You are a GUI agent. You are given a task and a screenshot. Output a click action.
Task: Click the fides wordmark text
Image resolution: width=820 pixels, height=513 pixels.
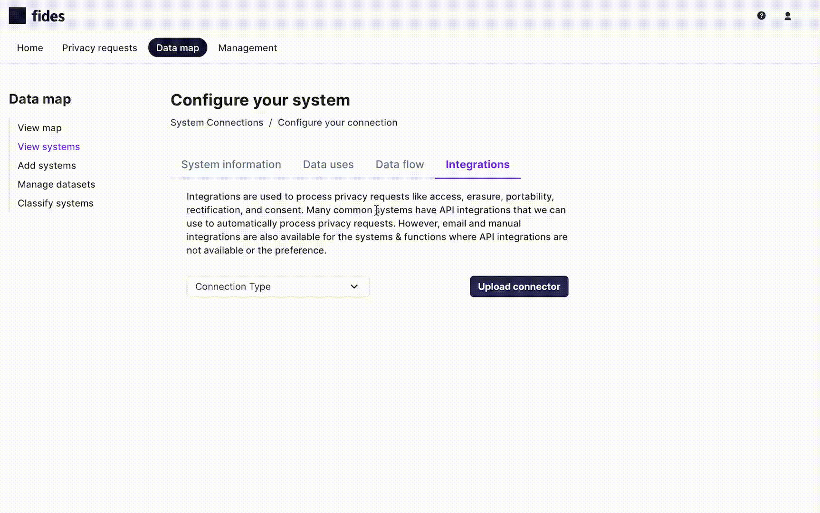tap(48, 16)
